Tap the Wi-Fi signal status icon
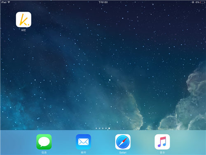This screenshot has height=155, width=206. (x=9, y=2)
